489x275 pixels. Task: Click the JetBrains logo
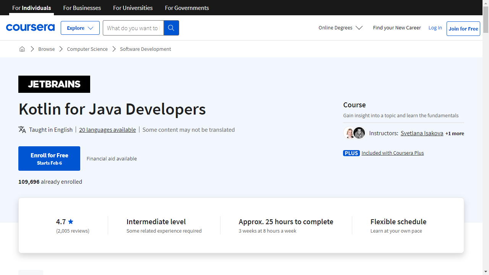click(54, 84)
